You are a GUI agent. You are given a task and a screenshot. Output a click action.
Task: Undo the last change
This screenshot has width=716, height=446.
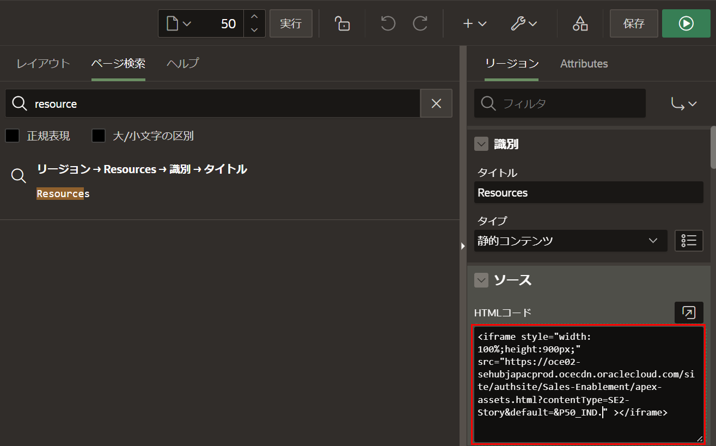click(388, 23)
